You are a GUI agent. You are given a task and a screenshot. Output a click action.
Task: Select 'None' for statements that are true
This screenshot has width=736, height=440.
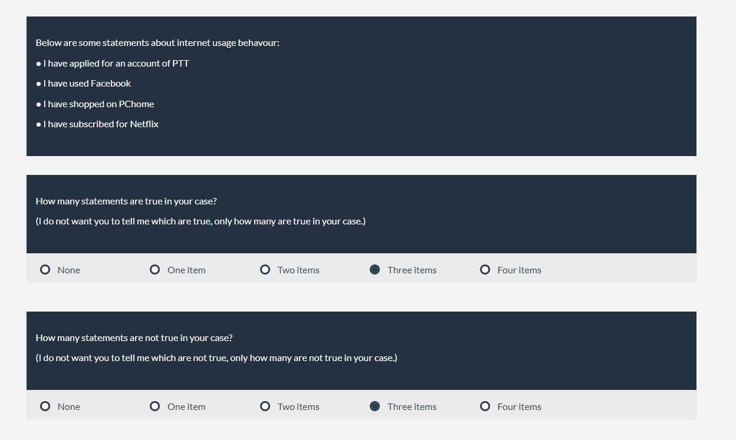tap(45, 270)
